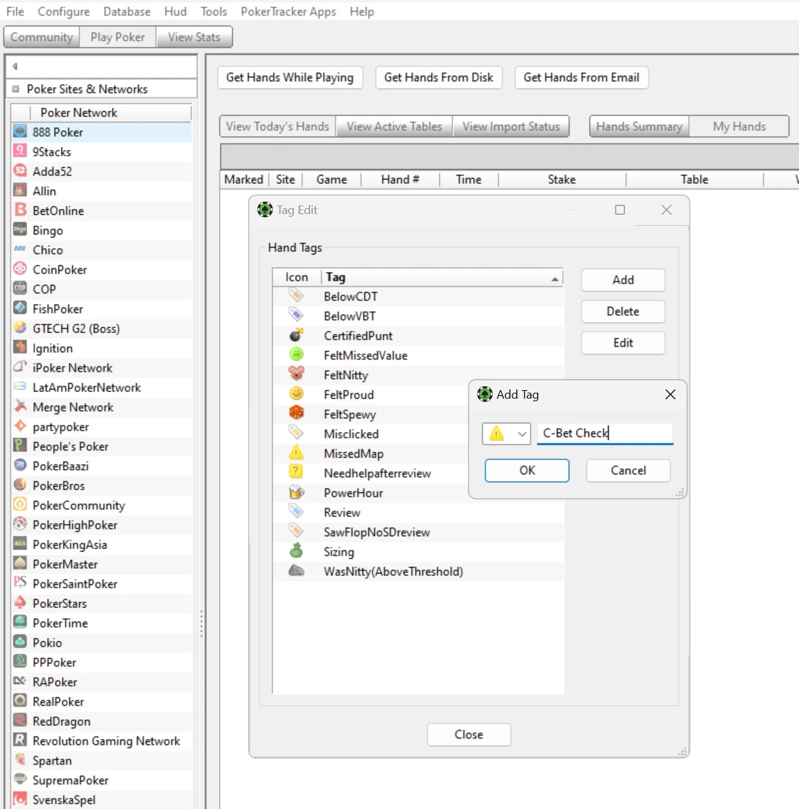Click Get Hands From Email
The height and width of the screenshot is (809, 799).
click(582, 77)
